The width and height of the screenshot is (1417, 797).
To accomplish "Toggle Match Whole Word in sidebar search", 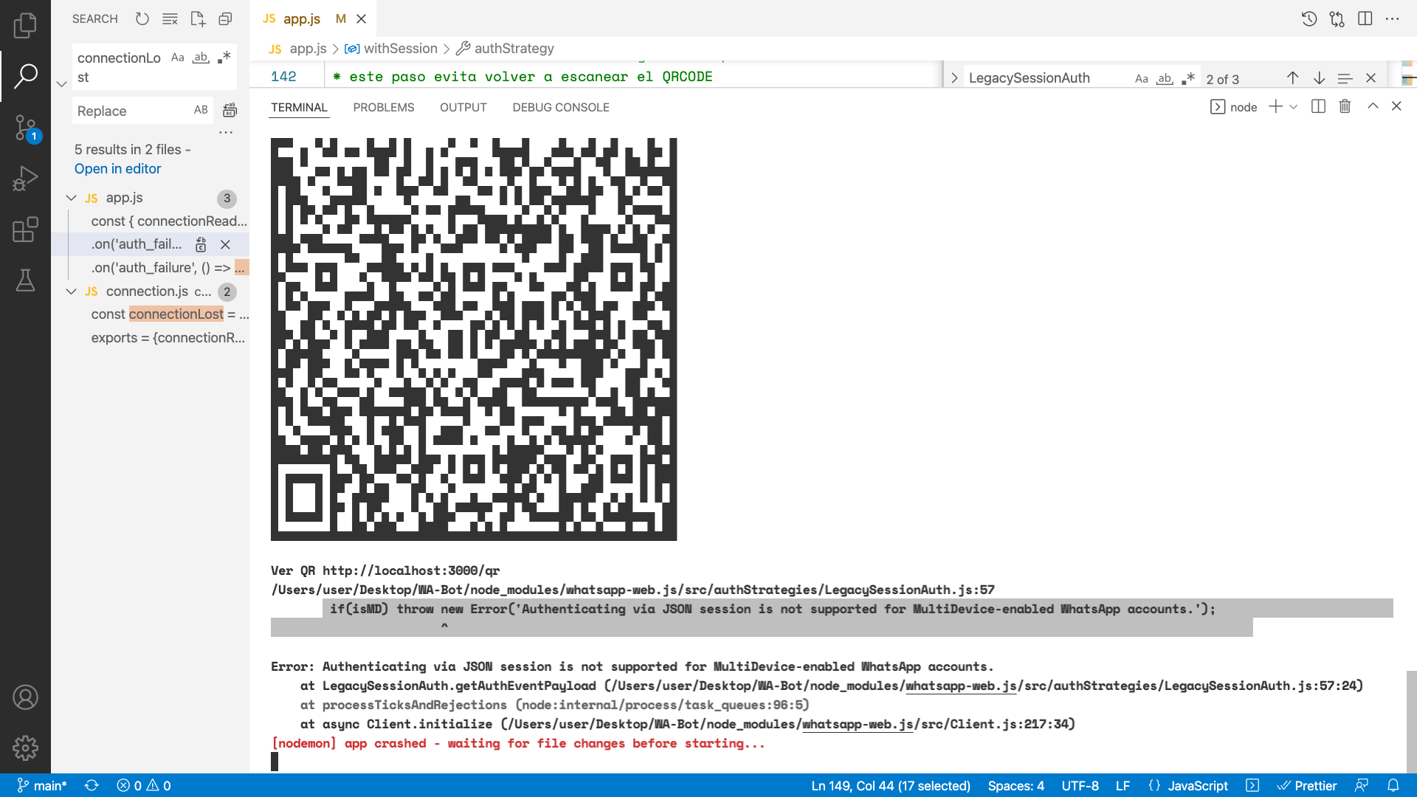I will coord(201,58).
